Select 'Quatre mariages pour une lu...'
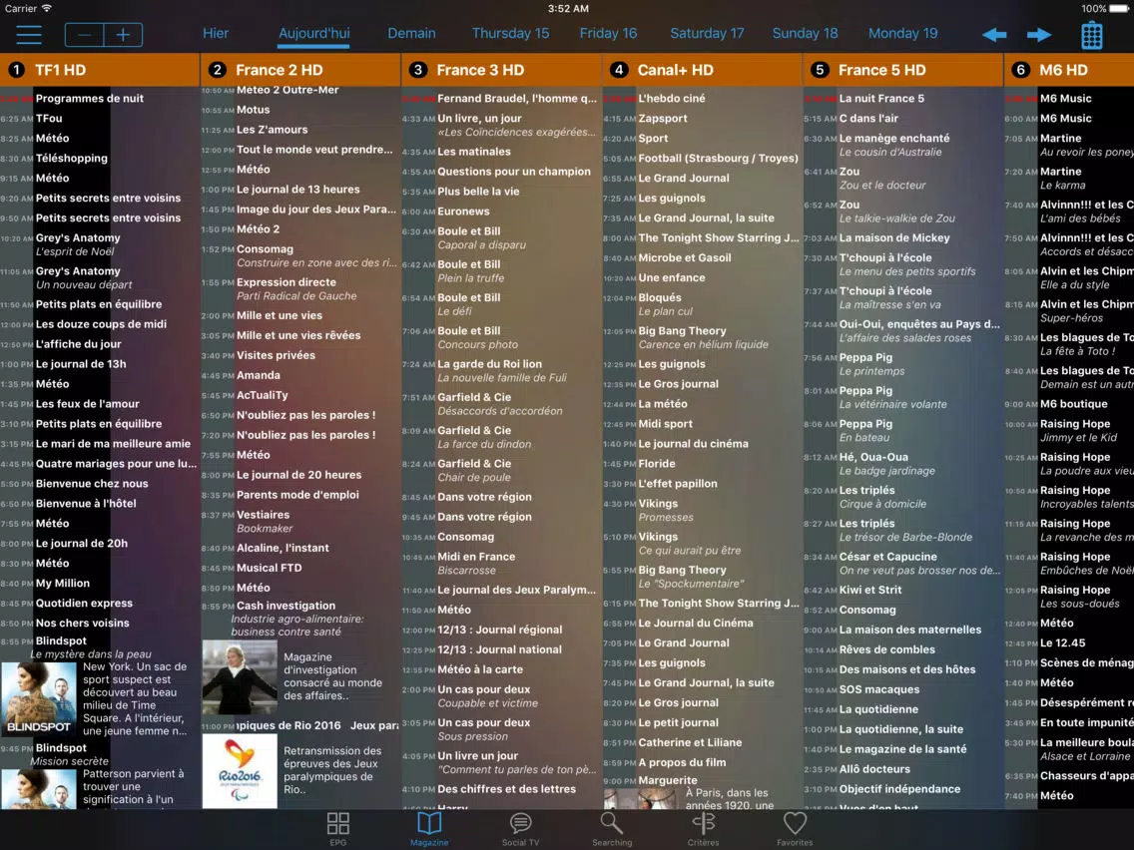The width and height of the screenshot is (1134, 850). [116, 464]
